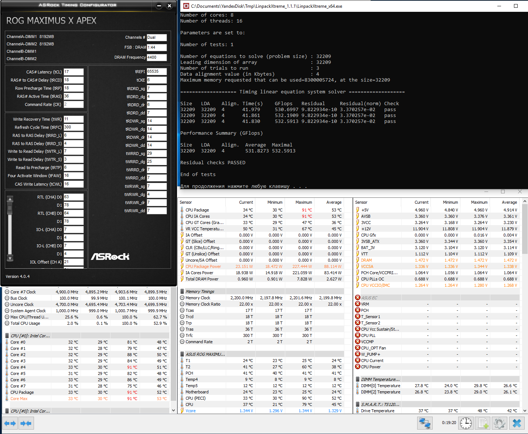Minimize the ASRock Timing Configurator window
Image resolution: width=528 pixels, height=434 pixels.
[x=159, y=6]
